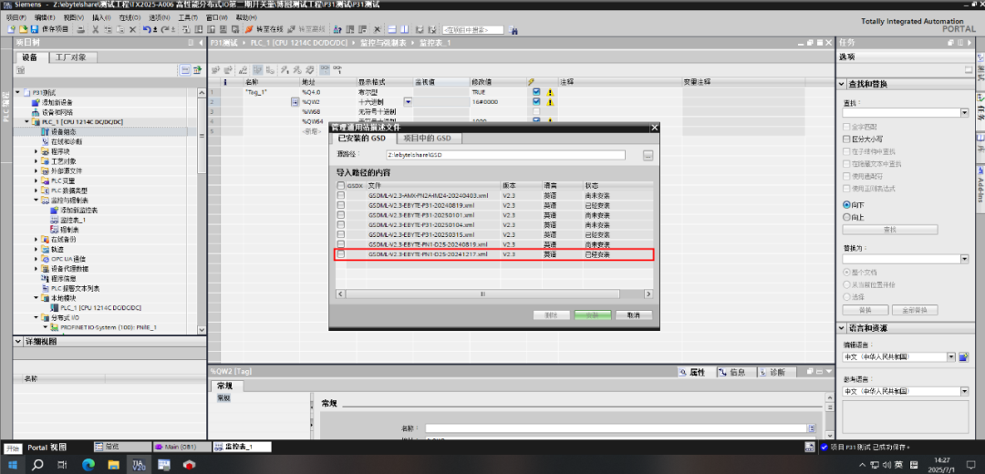The width and height of the screenshot is (985, 474).
Task: Click the source path input field in the dialog
Action: 505,155
